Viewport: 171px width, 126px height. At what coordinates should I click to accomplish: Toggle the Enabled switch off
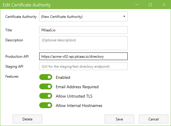pyautogui.click(x=46, y=77)
